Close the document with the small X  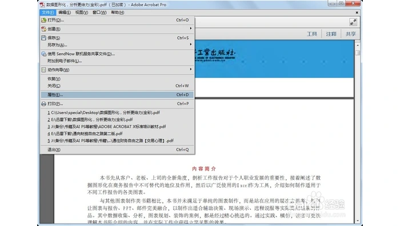point(357,12)
